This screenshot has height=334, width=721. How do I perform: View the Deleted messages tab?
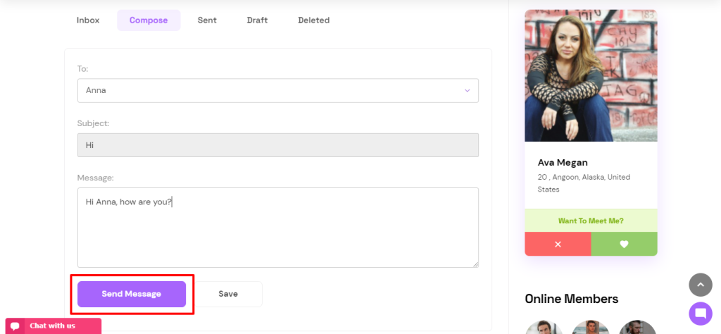pyautogui.click(x=313, y=20)
